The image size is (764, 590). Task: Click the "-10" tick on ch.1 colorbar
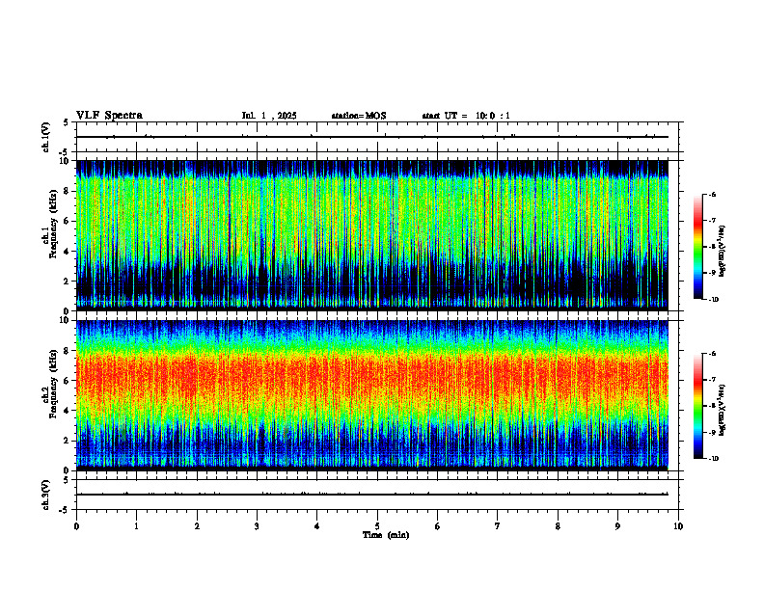point(714,300)
